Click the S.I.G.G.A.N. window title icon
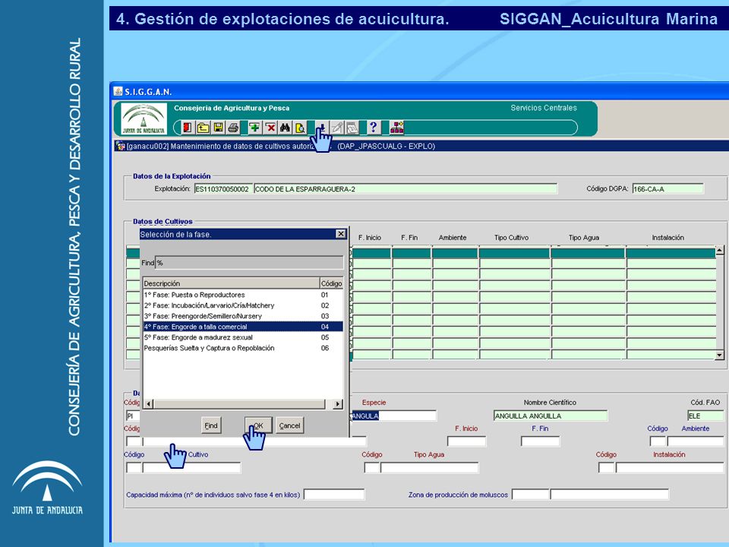729x547 pixels. (118, 91)
